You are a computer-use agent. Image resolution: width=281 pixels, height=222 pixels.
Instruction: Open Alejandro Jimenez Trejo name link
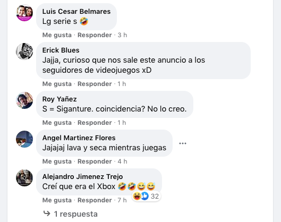(82, 177)
